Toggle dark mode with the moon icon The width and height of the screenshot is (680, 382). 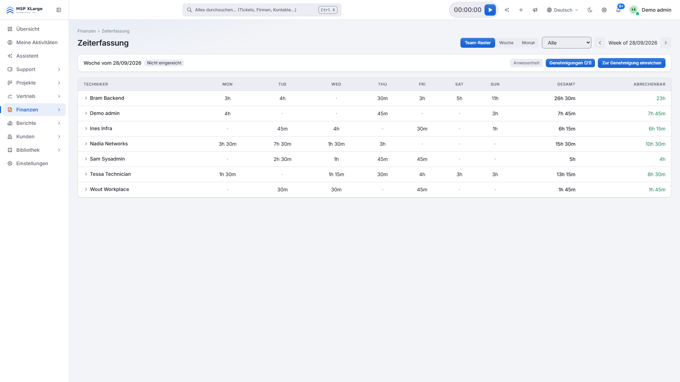590,10
